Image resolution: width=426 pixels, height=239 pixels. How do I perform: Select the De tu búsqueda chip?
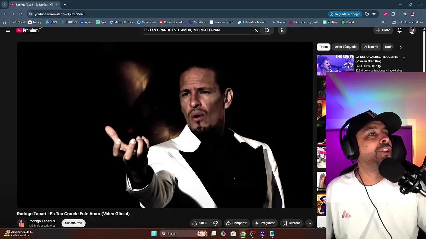pyautogui.click(x=345, y=47)
